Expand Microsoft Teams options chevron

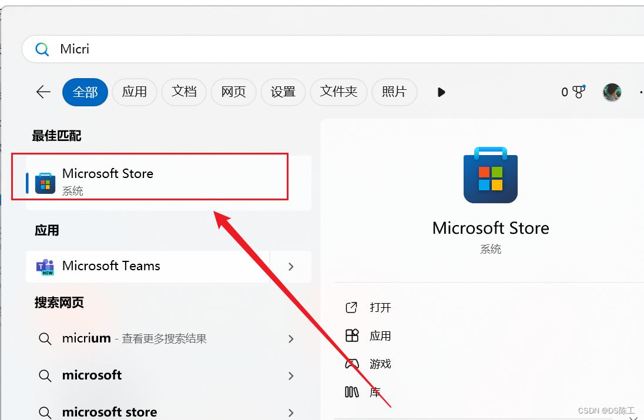(291, 267)
